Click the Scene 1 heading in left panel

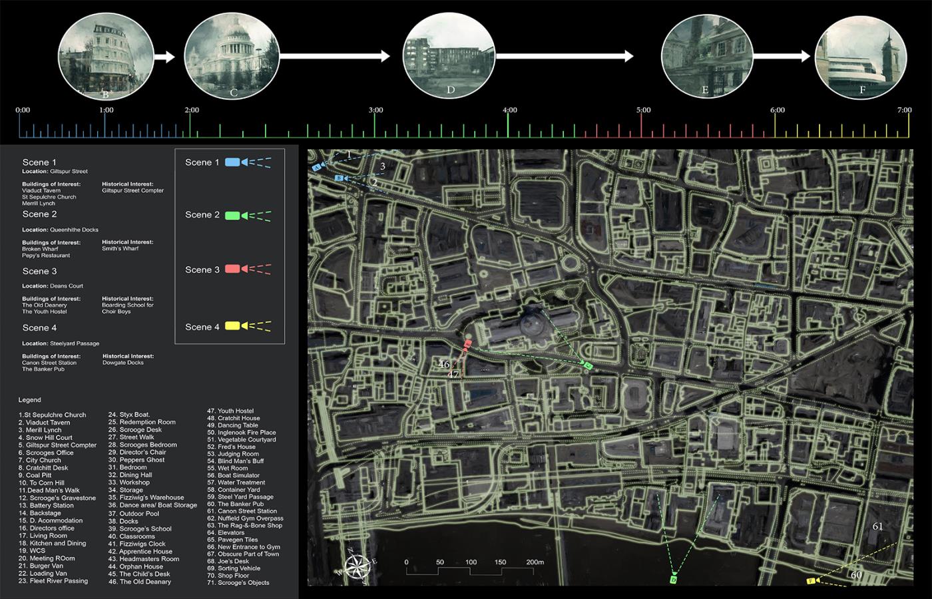coord(39,162)
